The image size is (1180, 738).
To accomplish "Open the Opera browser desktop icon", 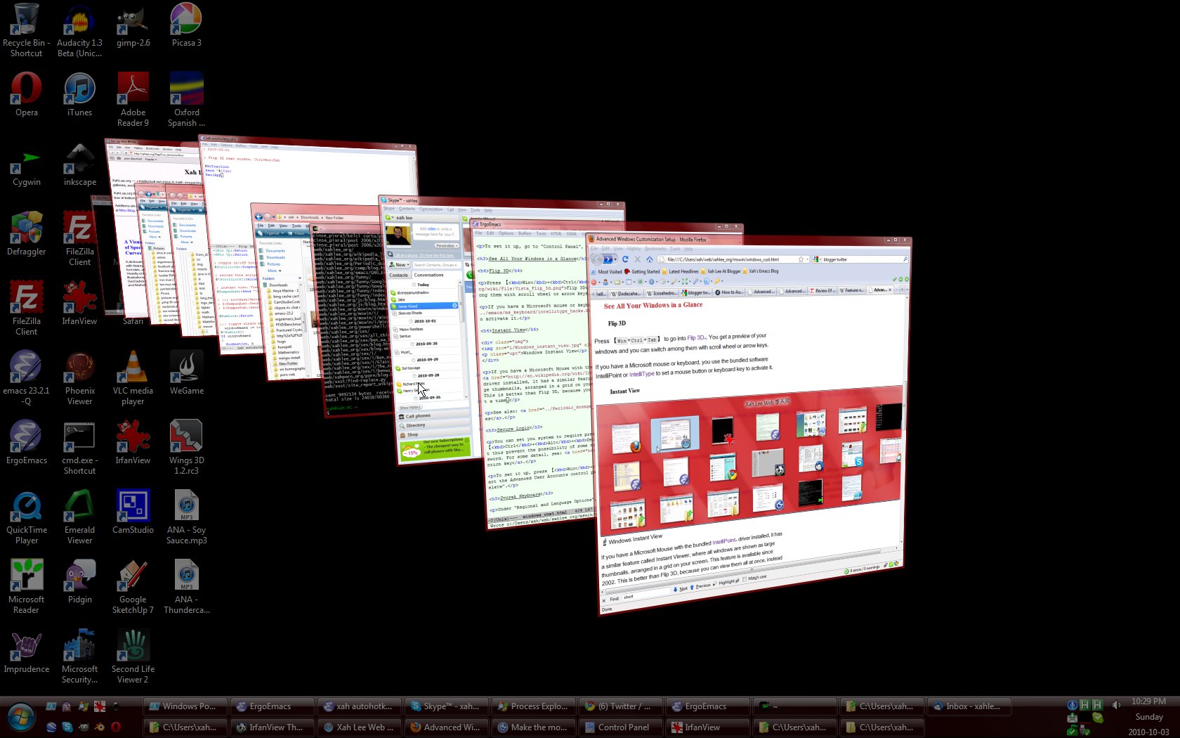I will coord(26,95).
